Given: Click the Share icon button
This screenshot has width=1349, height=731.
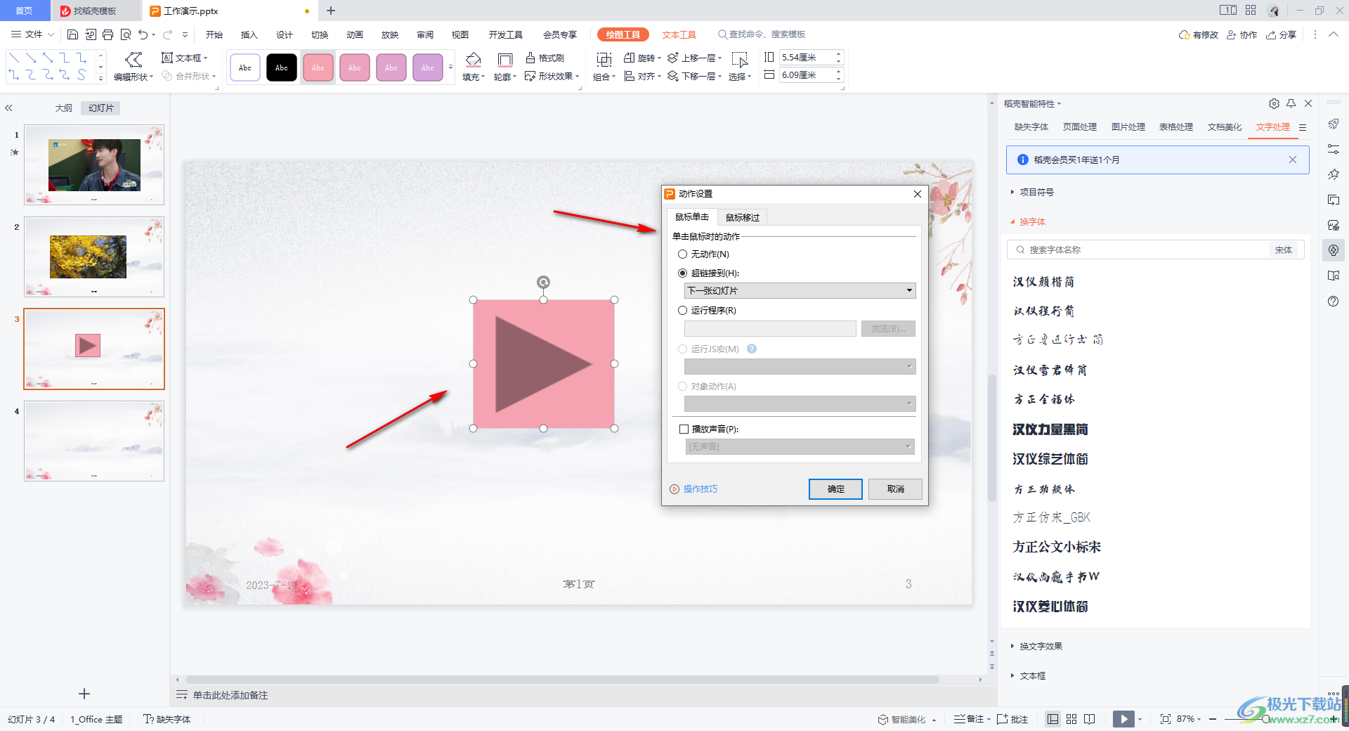Looking at the screenshot, I should point(1281,34).
